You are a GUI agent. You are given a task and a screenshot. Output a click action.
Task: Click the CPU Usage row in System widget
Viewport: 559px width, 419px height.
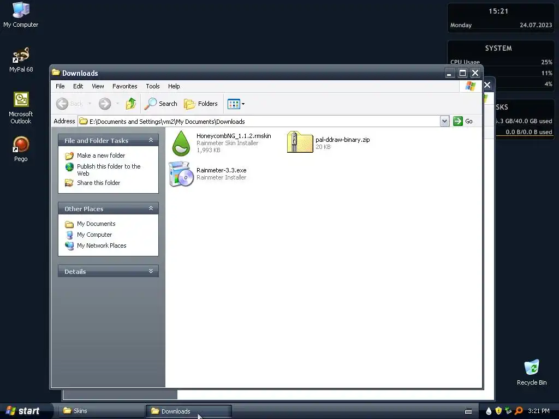[x=501, y=62]
